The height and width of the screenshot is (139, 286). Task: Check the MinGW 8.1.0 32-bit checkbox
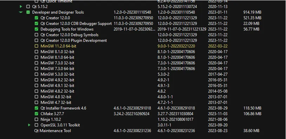click(37, 52)
